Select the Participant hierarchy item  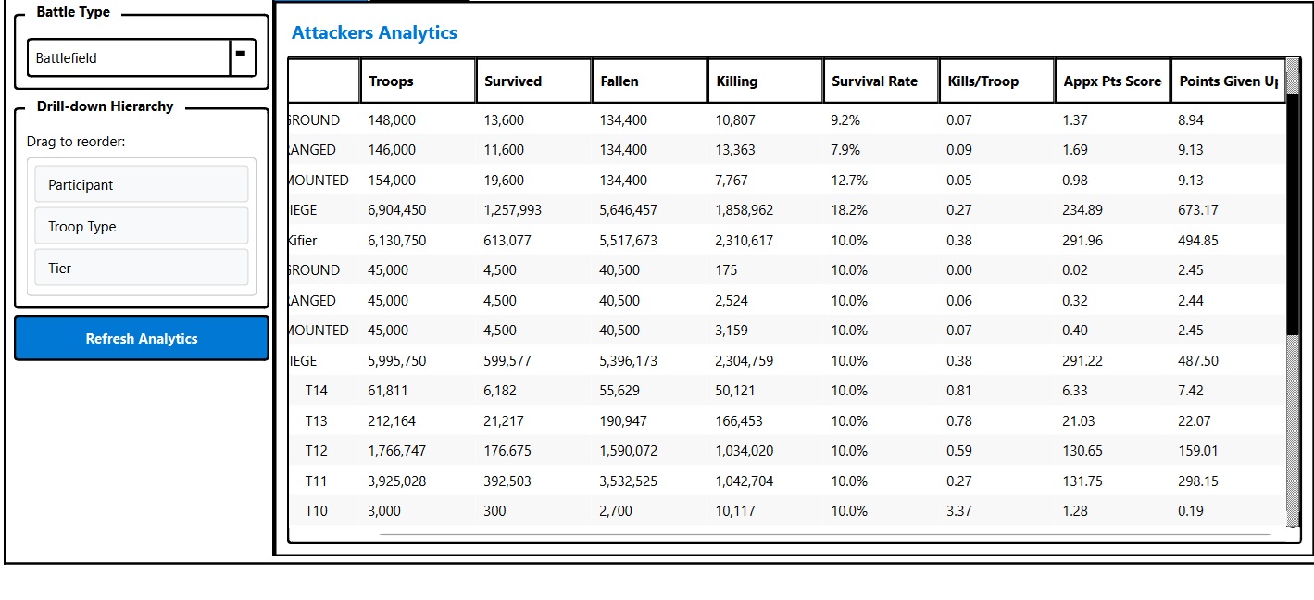142,184
